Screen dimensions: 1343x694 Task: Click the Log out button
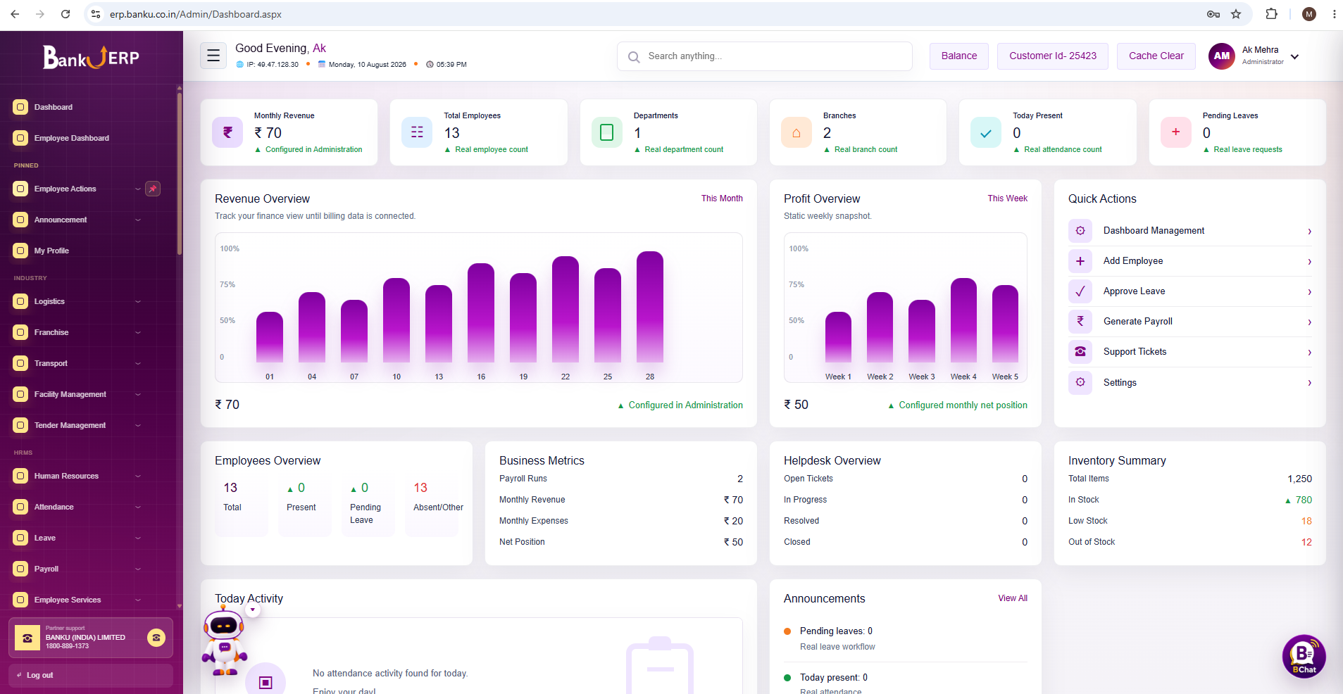tap(91, 676)
